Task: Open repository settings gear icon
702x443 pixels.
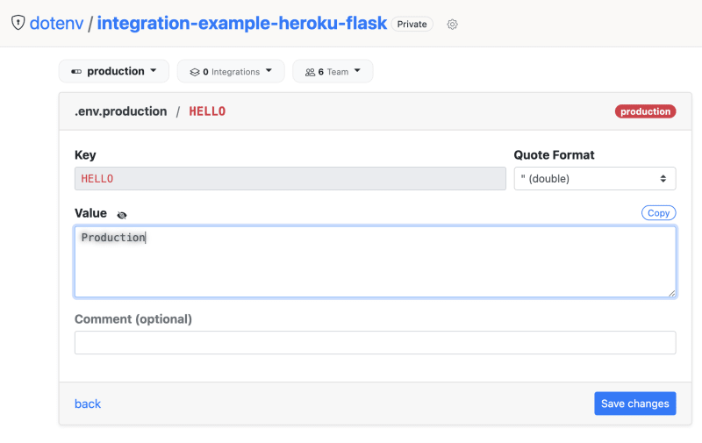Action: (452, 25)
